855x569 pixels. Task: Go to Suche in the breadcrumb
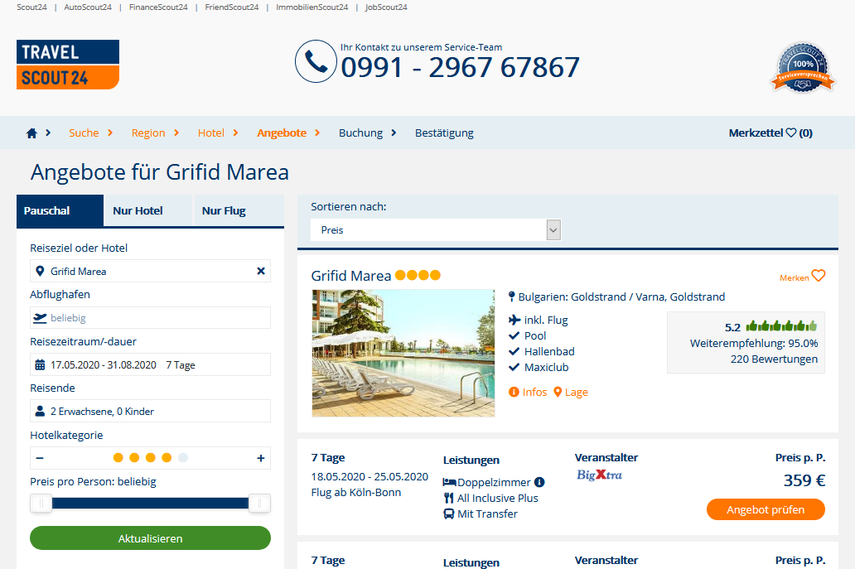(x=84, y=133)
